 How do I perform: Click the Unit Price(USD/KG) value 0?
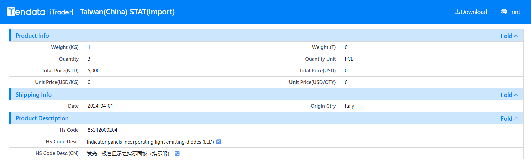[x=89, y=82]
